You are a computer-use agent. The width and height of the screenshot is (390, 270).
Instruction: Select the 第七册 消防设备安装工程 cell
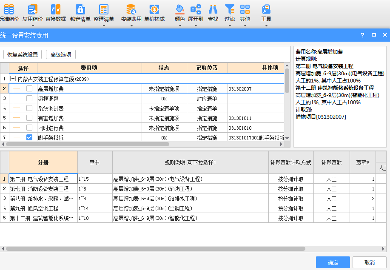43,189
